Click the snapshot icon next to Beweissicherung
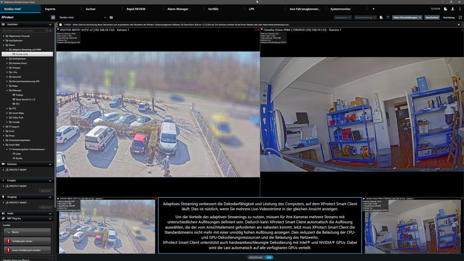Screen dimensions: 464x261 [381, 18]
